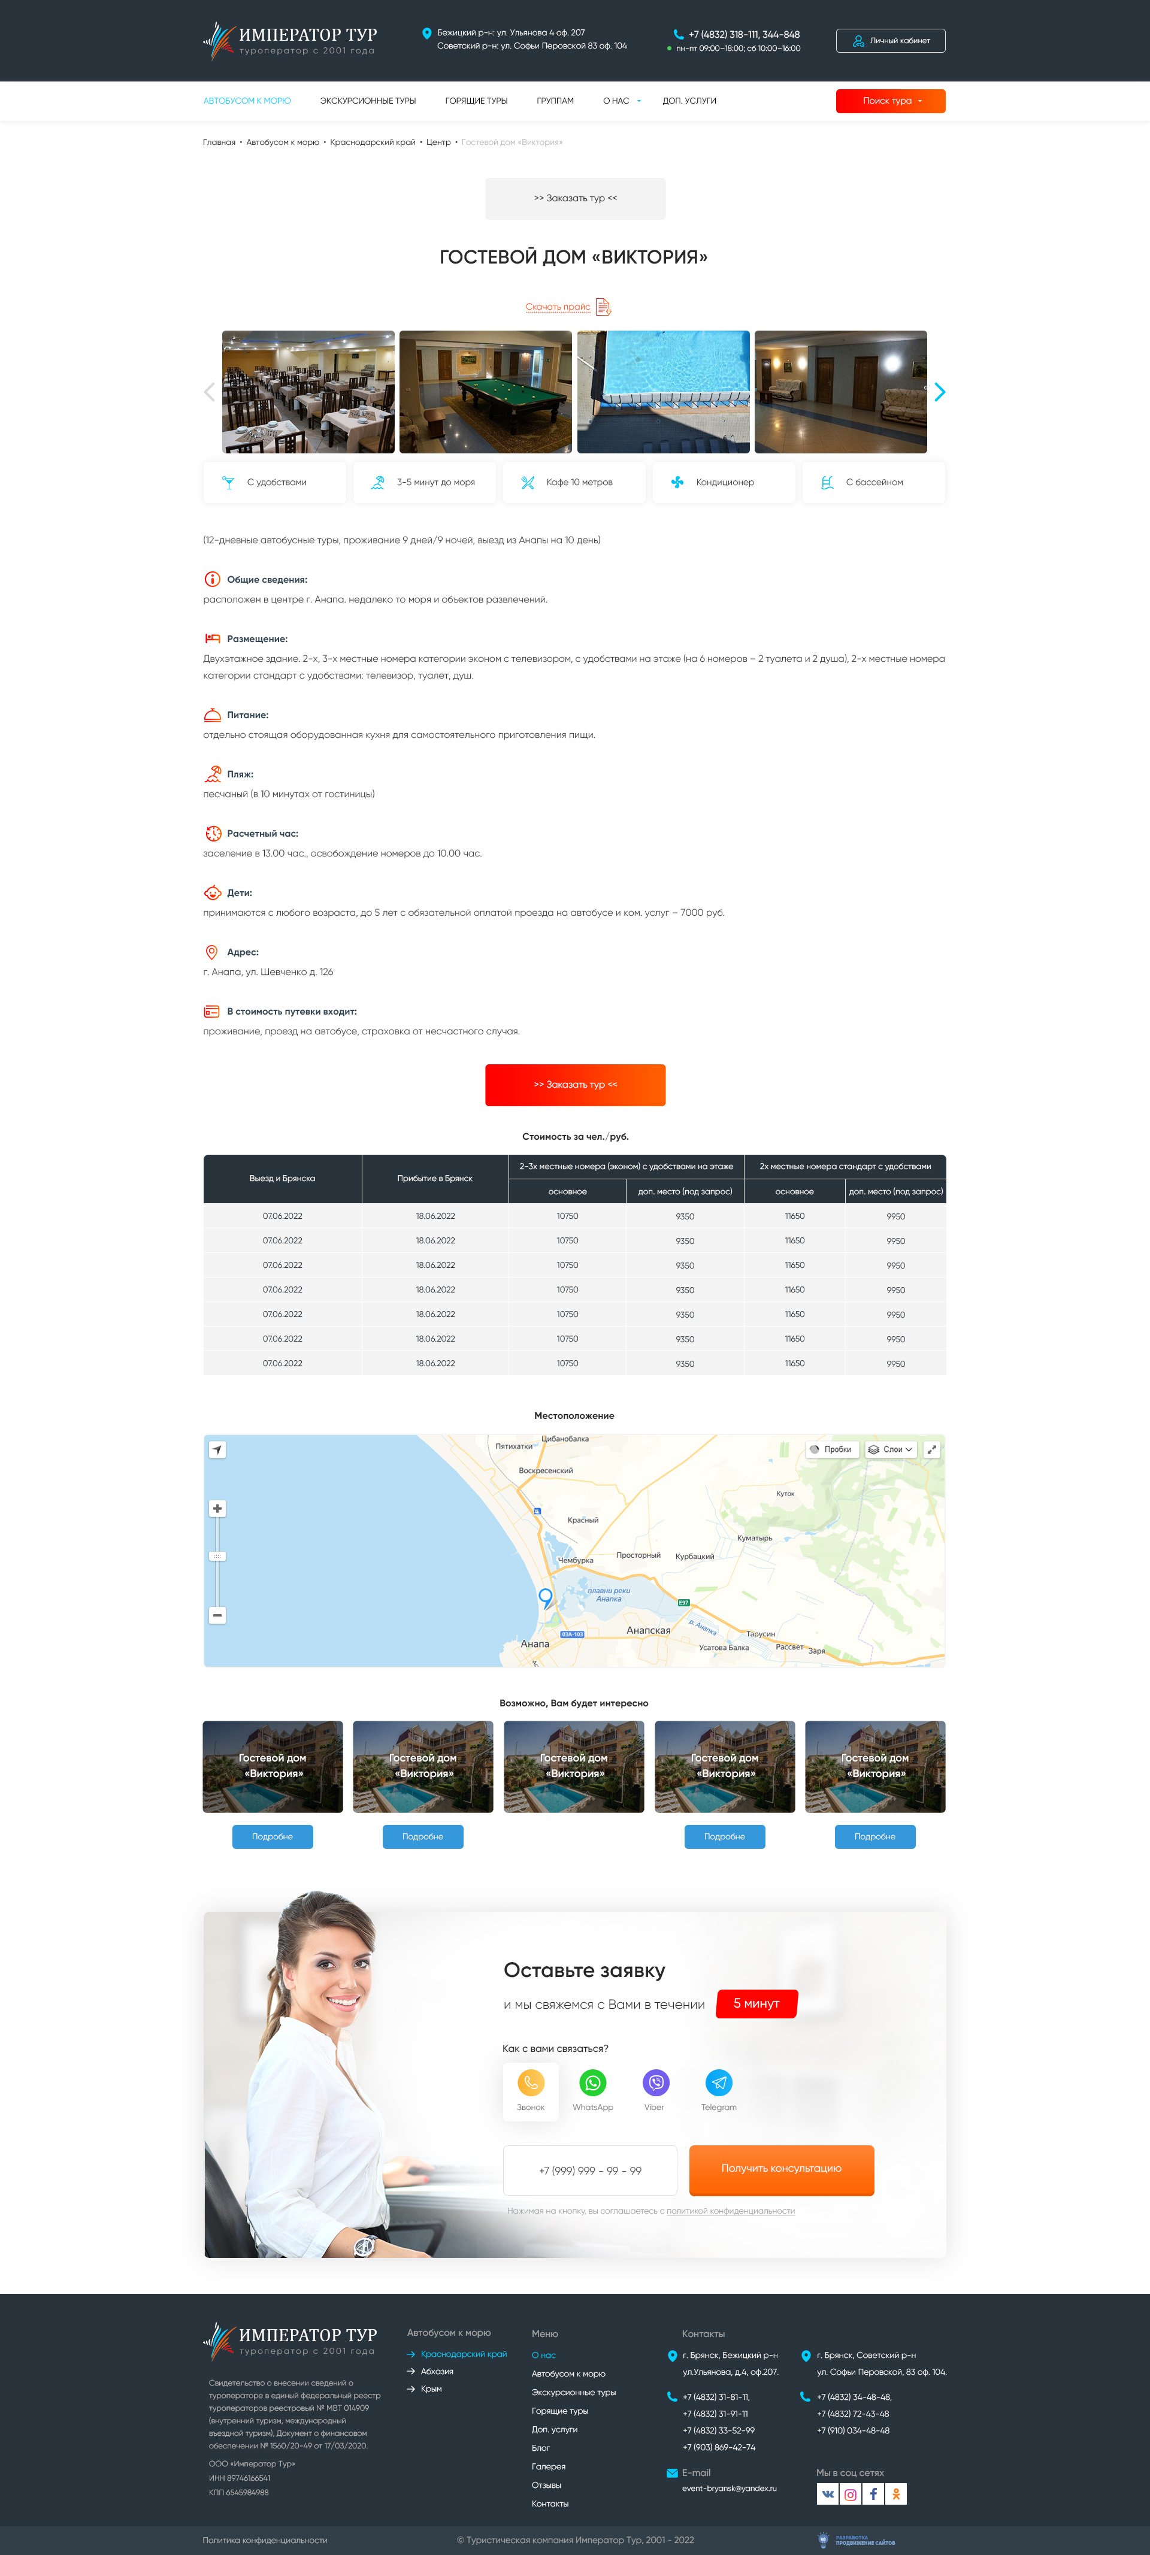Click the VK social network icon

point(828,2493)
